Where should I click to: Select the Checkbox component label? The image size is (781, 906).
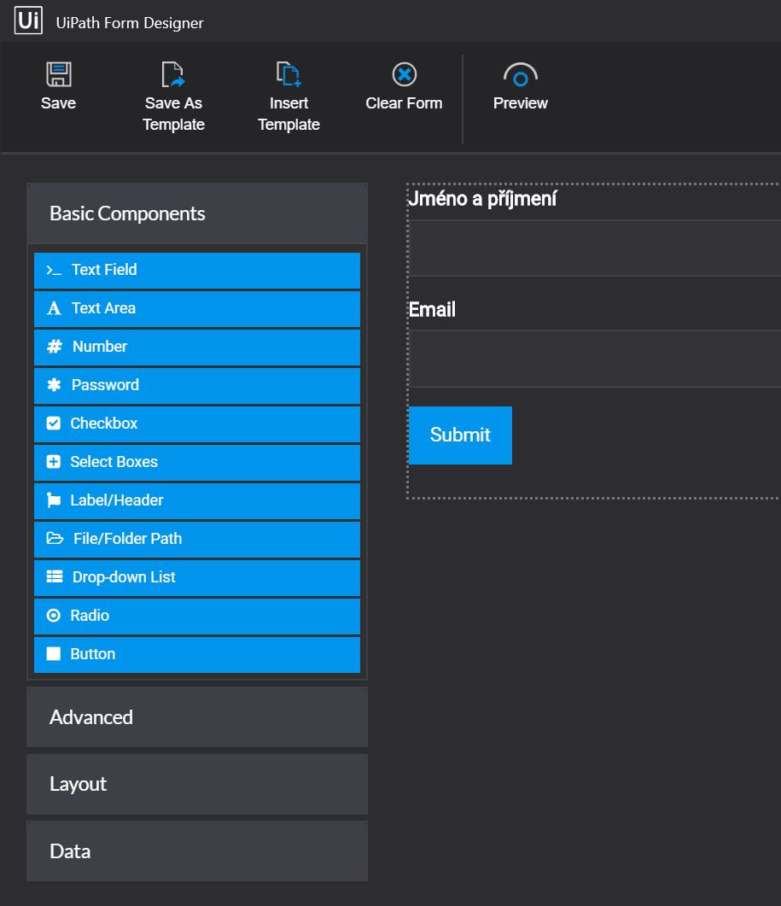coord(104,423)
